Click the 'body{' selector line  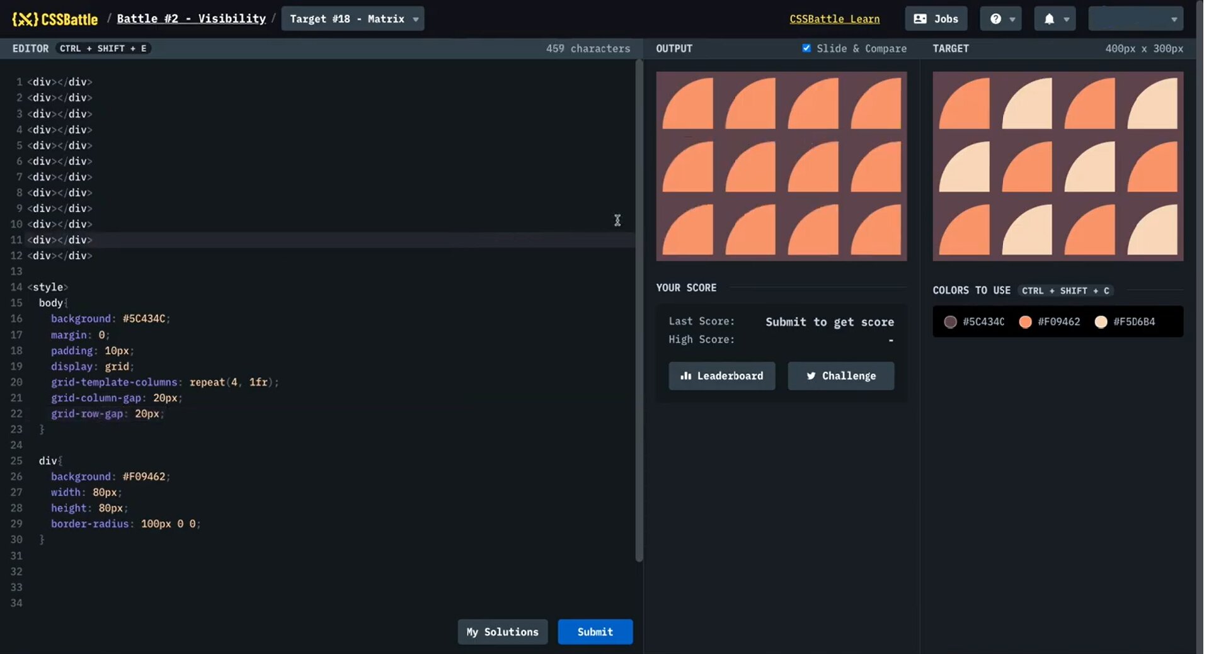53,303
